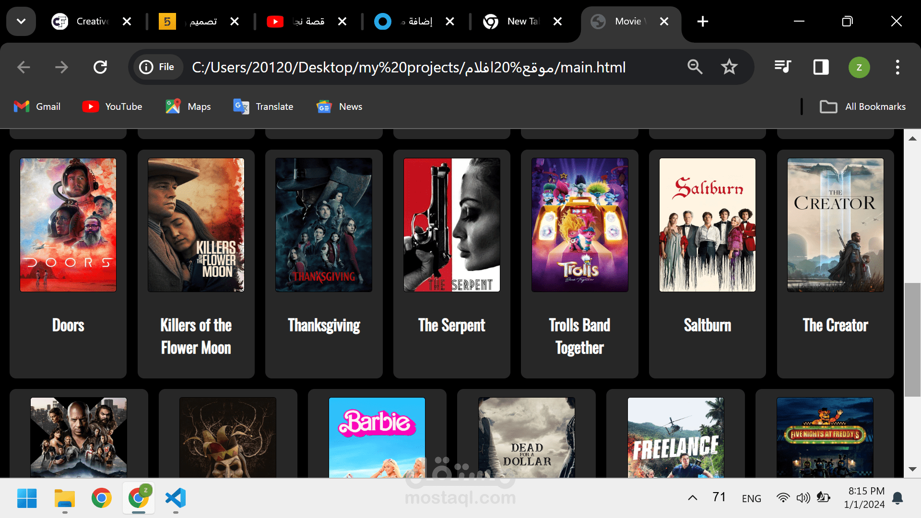Open the search this page magnifier
Image resolution: width=921 pixels, height=518 pixels.
(x=695, y=67)
